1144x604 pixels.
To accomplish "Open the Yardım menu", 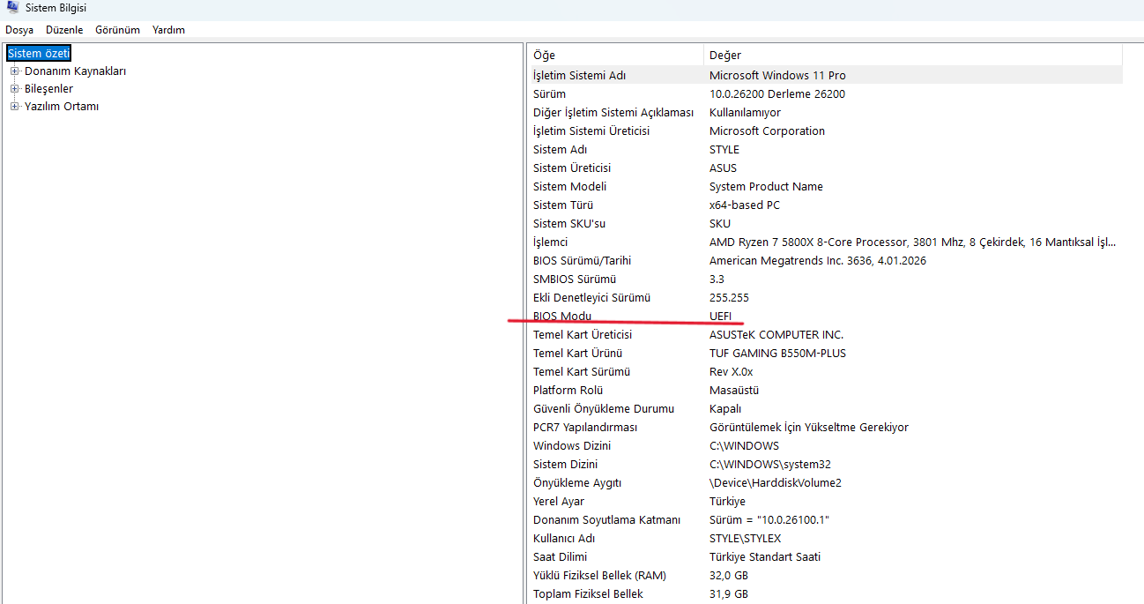I will (168, 30).
